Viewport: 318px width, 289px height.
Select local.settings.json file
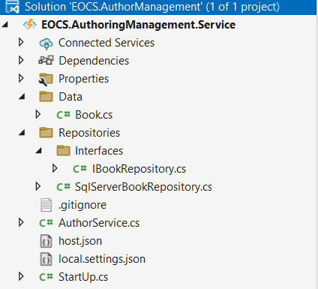click(x=102, y=259)
